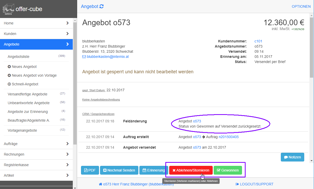The image size is (314, 189).
Task: Click red Ablehnen/Stornieren button
Action: tap(191, 170)
